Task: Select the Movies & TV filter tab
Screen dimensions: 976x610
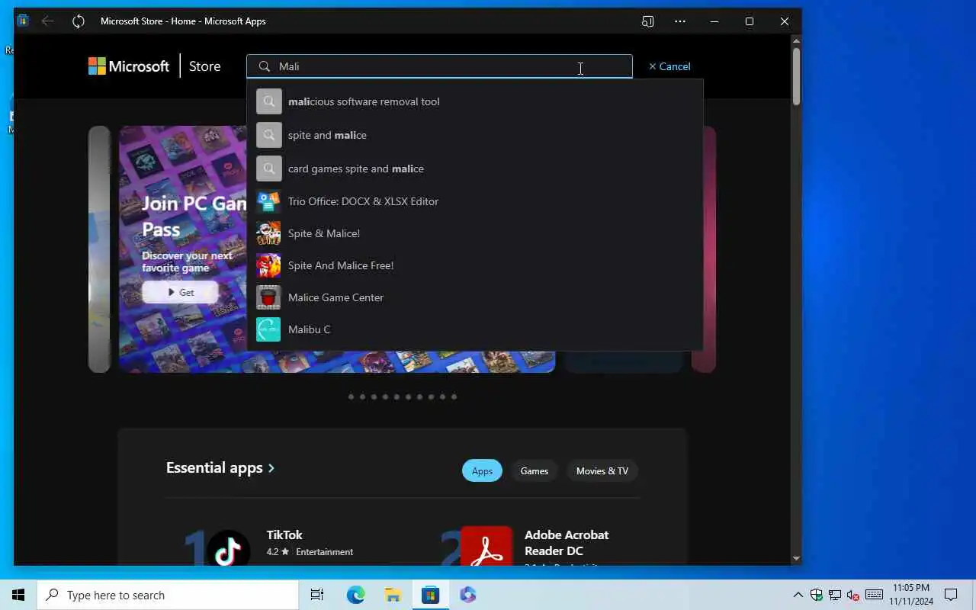Action: [602, 471]
